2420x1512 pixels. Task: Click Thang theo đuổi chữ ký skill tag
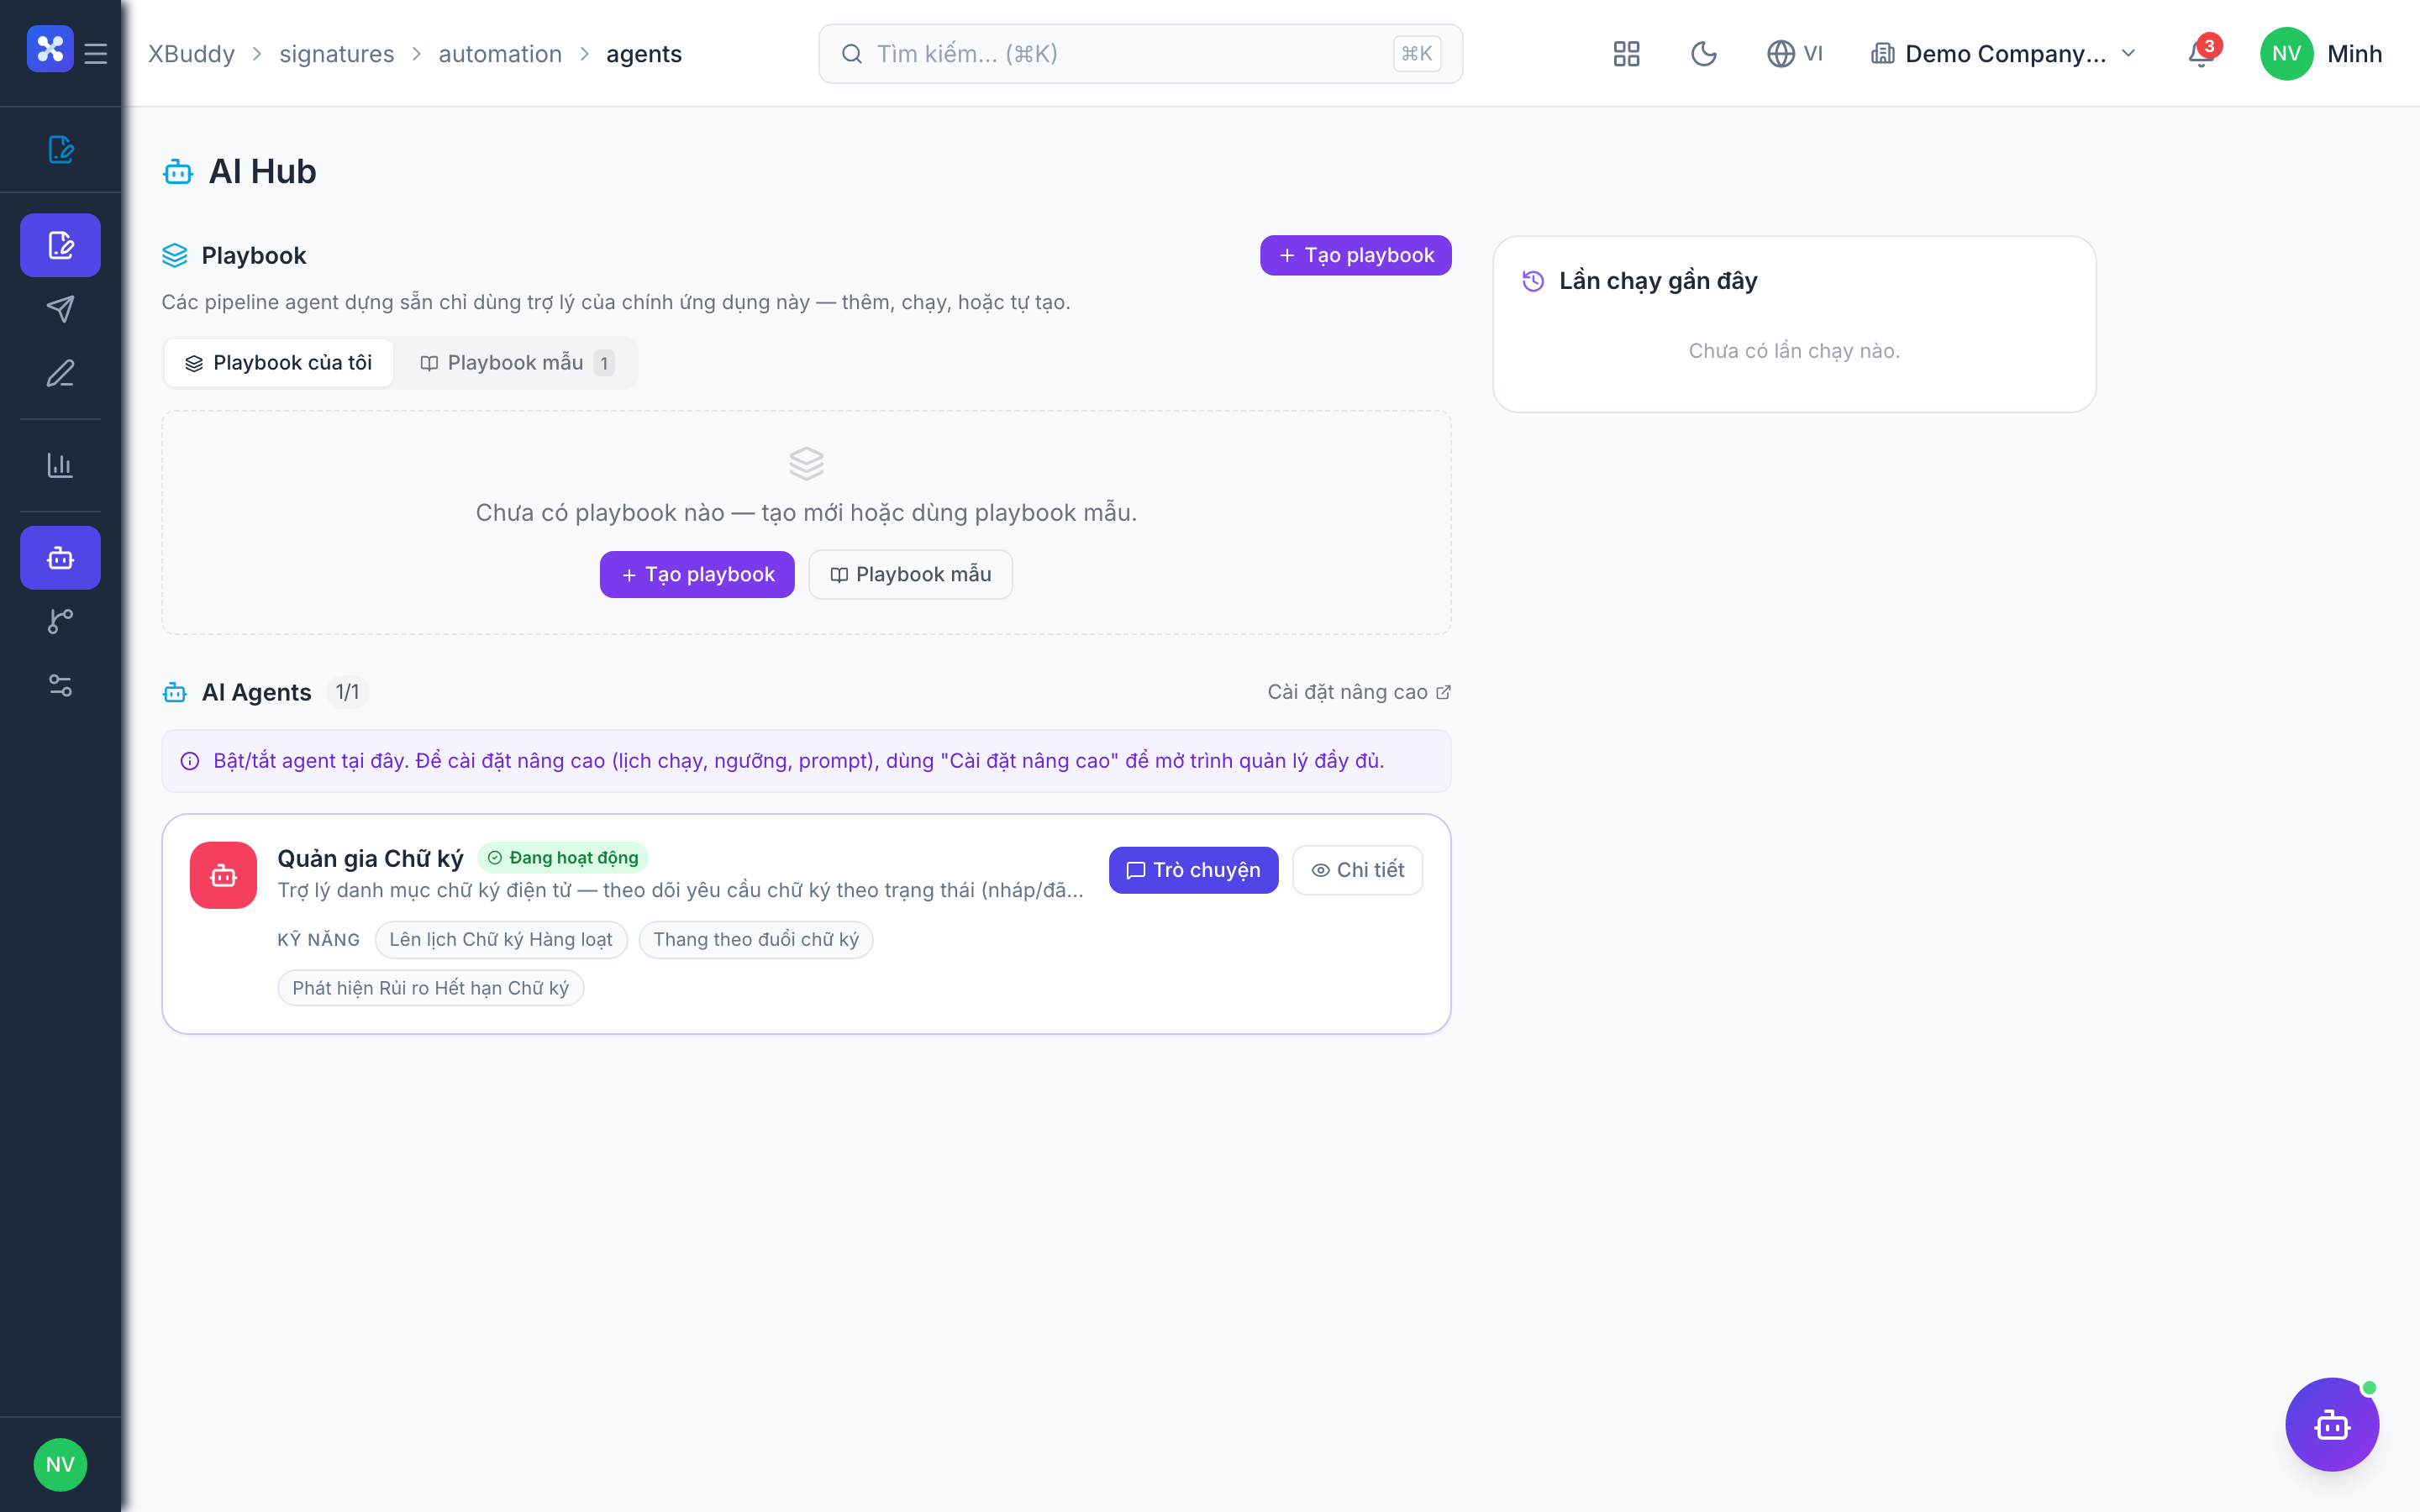click(x=755, y=939)
